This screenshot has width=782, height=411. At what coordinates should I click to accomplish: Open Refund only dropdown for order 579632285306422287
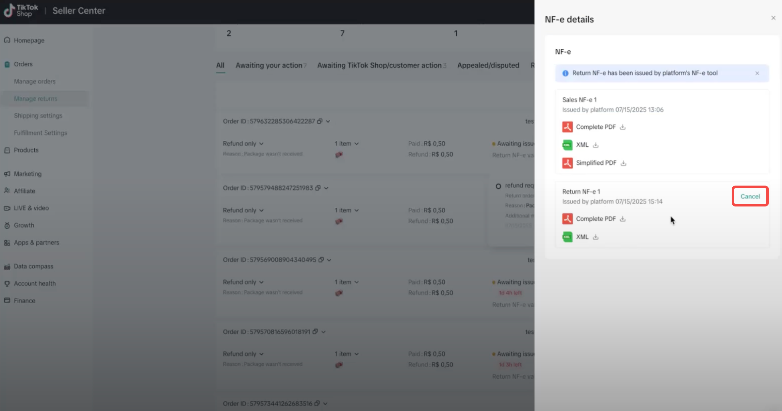click(x=243, y=144)
